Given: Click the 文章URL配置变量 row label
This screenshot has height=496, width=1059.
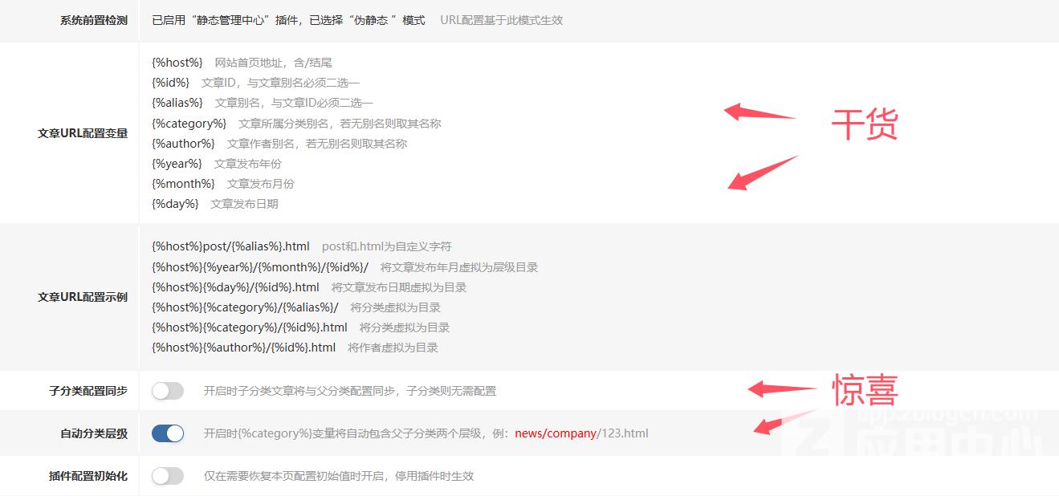Looking at the screenshot, I should (83, 133).
